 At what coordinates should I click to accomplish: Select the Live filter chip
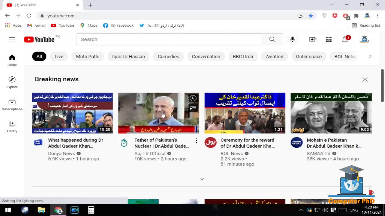tap(59, 56)
